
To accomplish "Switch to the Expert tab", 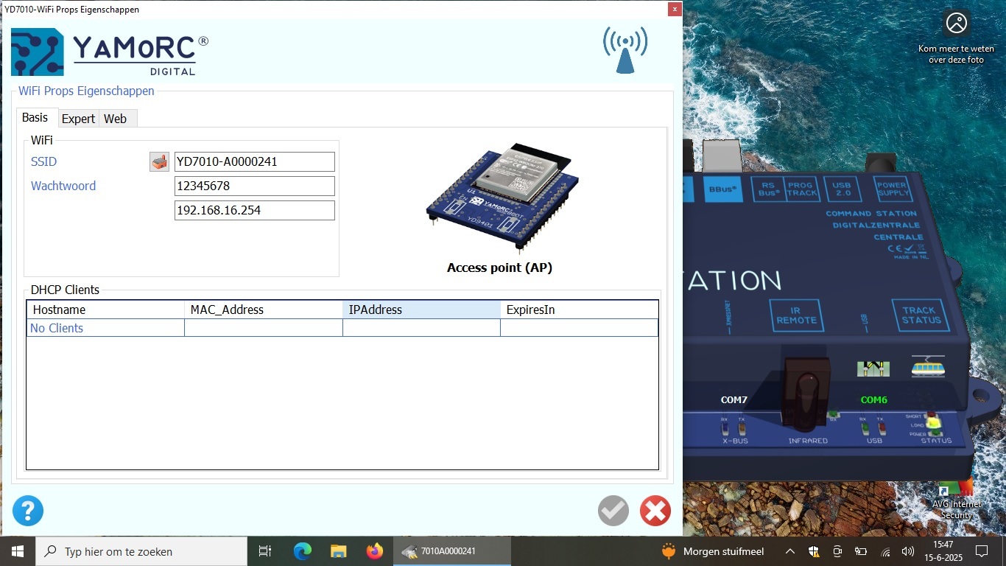I will [x=78, y=119].
